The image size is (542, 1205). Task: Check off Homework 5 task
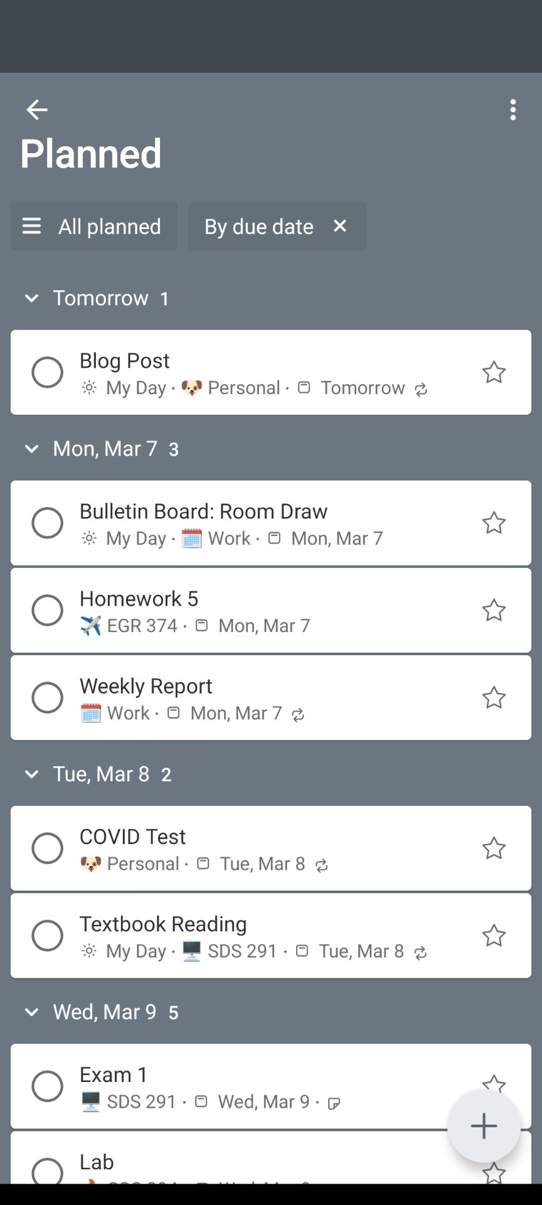(48, 610)
